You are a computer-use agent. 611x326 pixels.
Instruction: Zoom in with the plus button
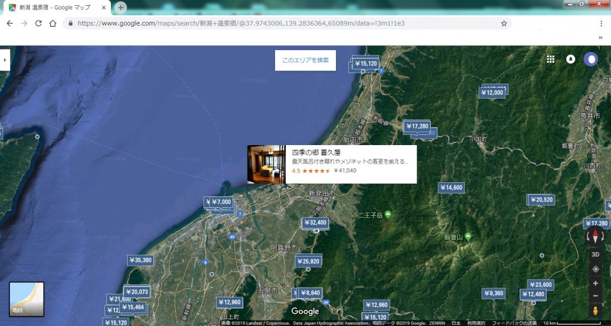(595, 283)
